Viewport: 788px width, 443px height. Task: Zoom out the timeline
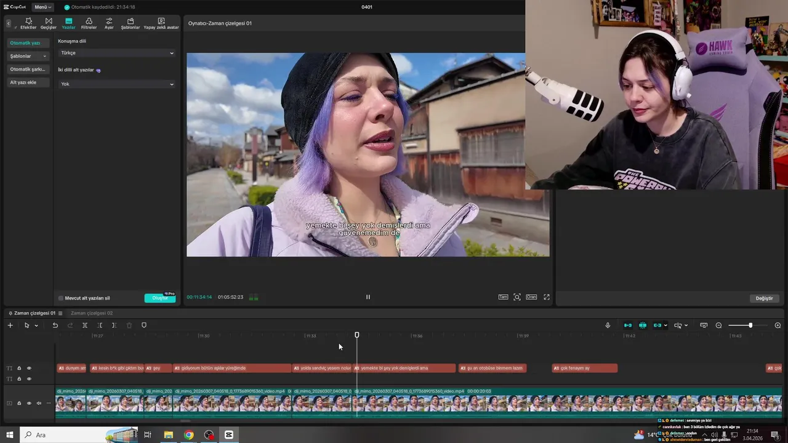click(x=718, y=325)
